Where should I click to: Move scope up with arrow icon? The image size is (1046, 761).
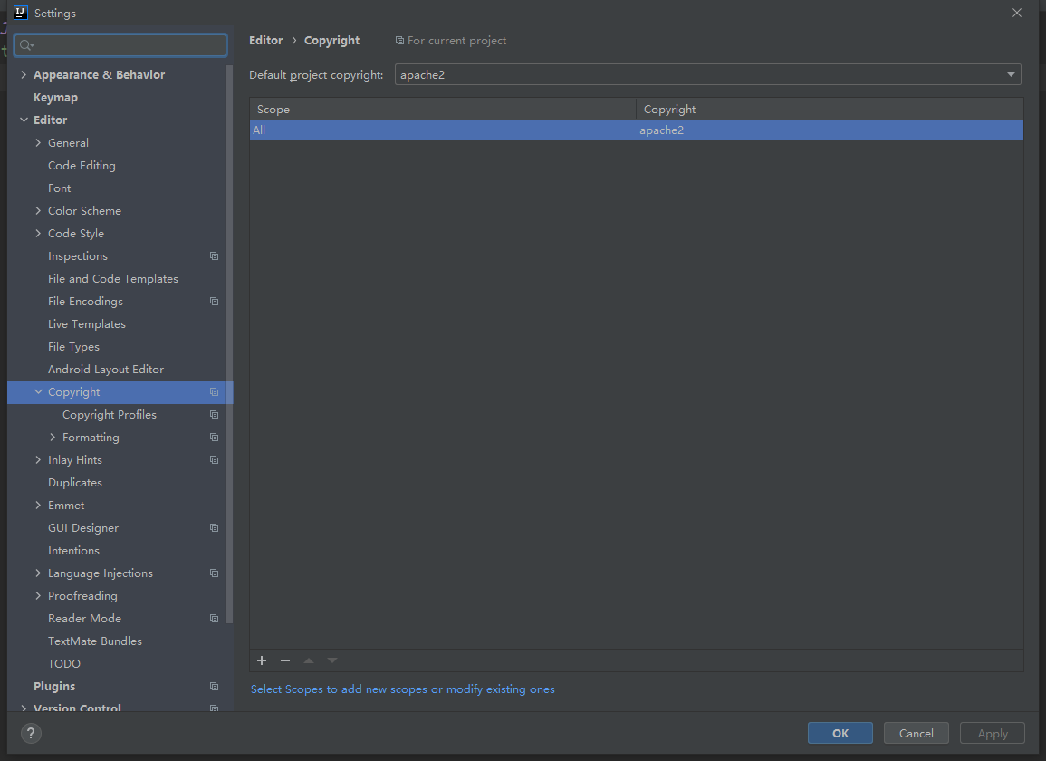(x=309, y=660)
